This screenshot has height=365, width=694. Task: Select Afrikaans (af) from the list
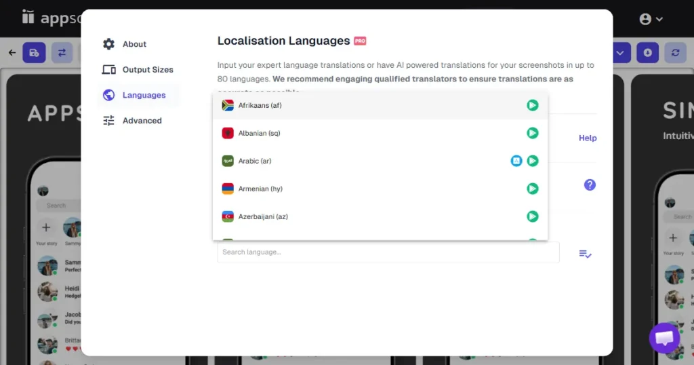tap(380, 105)
